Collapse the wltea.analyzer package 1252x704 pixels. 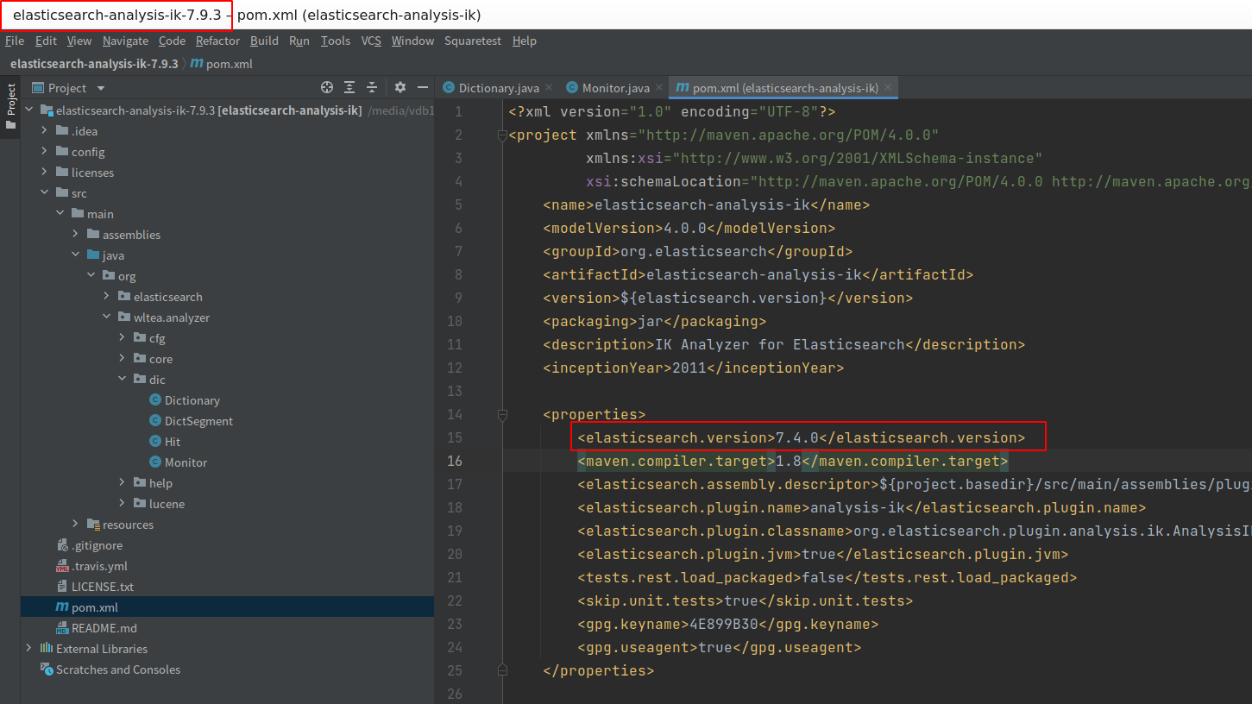coord(107,317)
